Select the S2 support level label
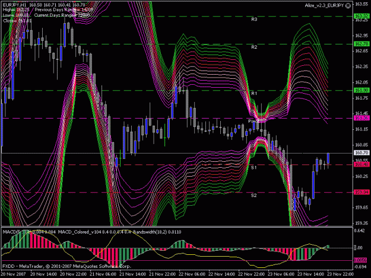The width and height of the screenshot is (371, 278). tap(253, 196)
